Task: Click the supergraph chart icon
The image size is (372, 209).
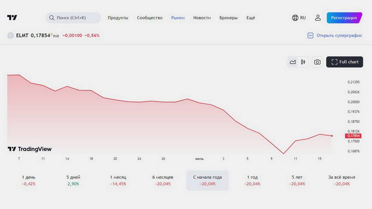Action: [x=310, y=35]
